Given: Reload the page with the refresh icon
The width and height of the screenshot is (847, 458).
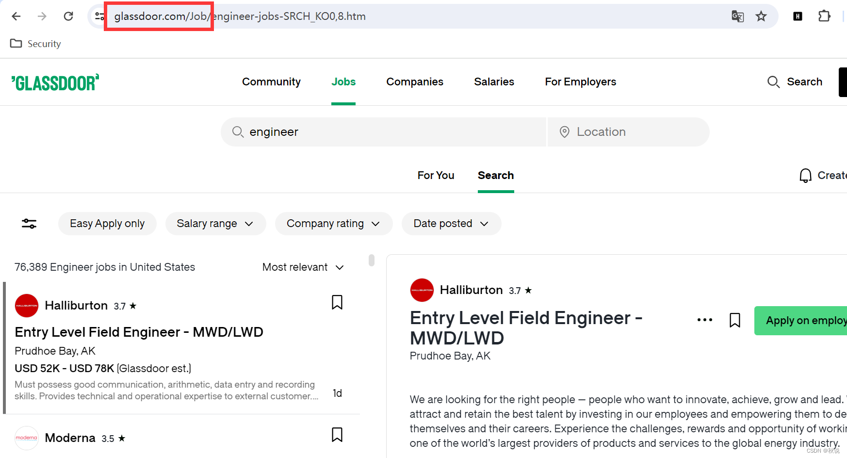Looking at the screenshot, I should [68, 16].
